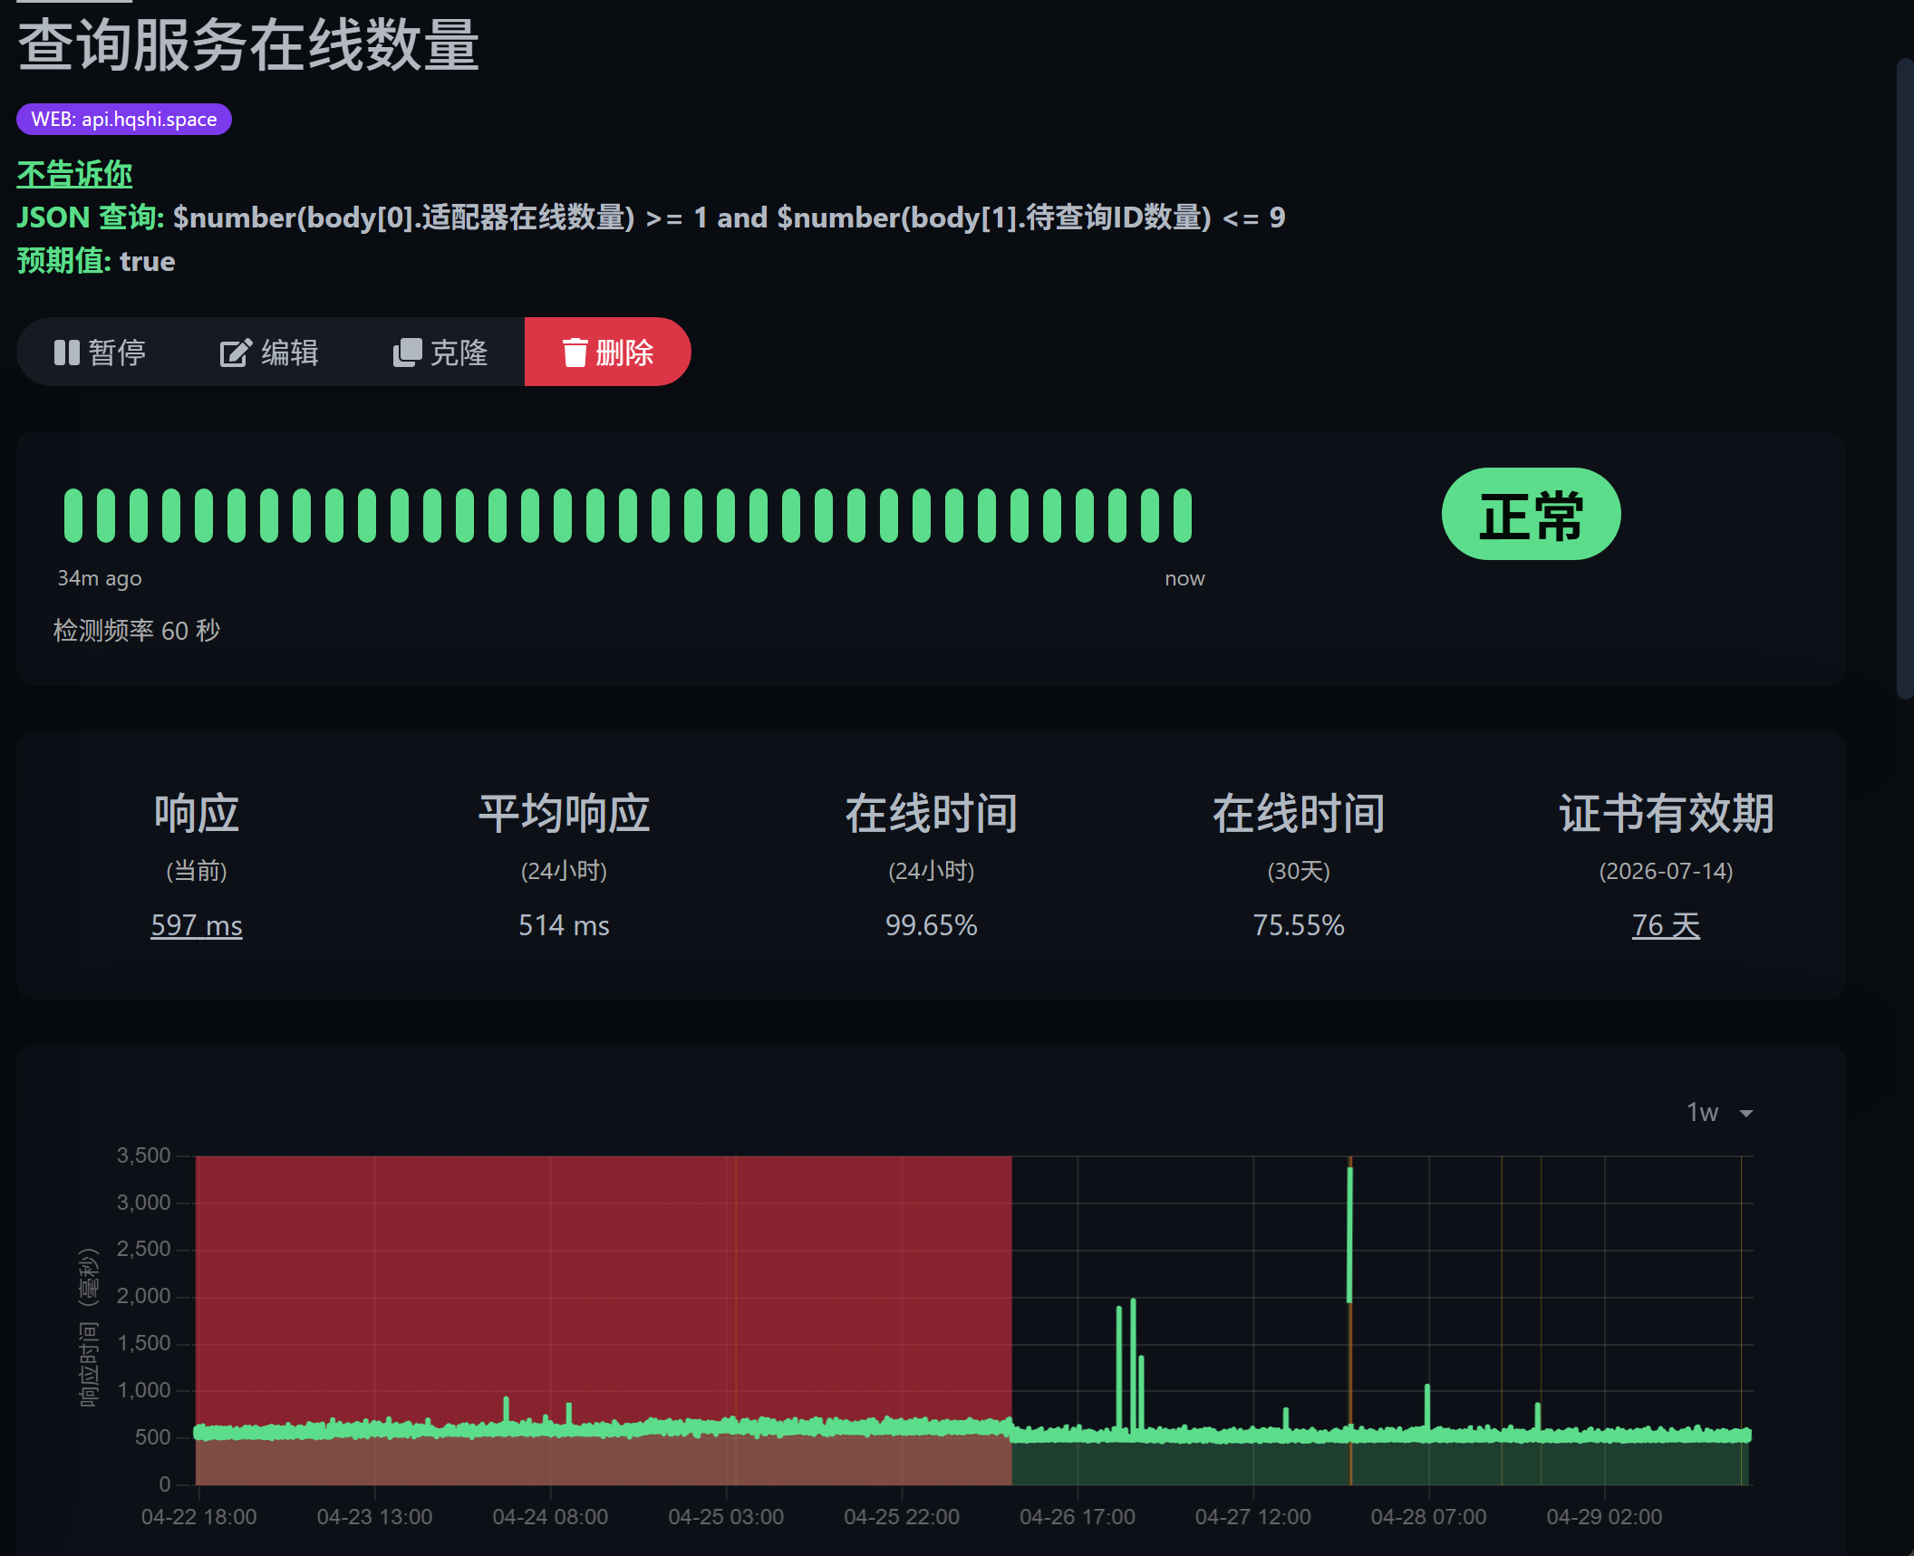Viewport: 1914px width, 1556px height.
Task: Click the trash can delete icon
Action: pyautogui.click(x=575, y=353)
